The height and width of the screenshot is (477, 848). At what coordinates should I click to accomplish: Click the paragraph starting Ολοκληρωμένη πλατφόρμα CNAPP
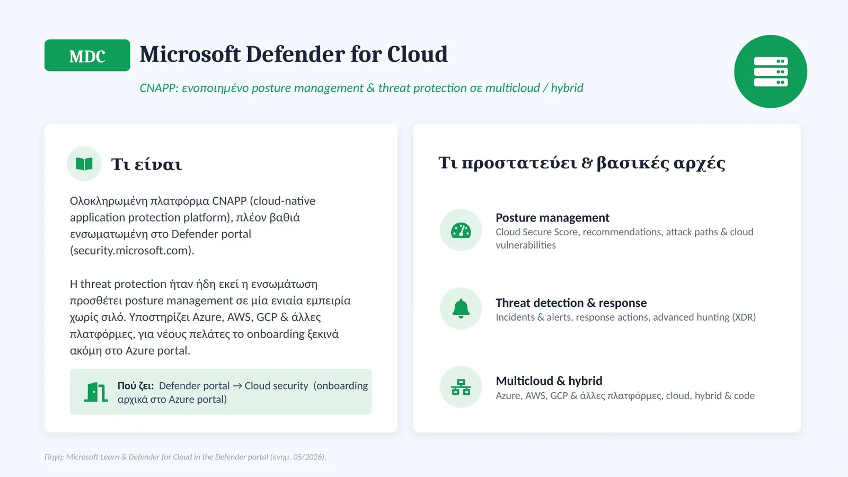point(192,226)
